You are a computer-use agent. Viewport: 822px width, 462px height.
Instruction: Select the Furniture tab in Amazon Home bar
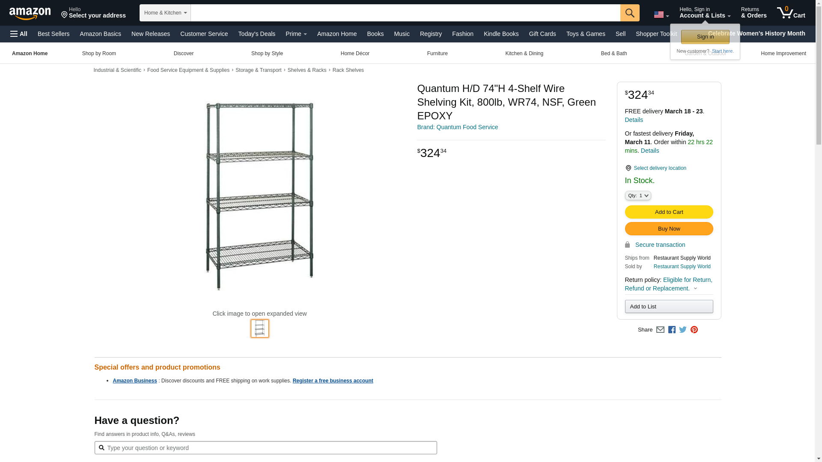pyautogui.click(x=437, y=53)
